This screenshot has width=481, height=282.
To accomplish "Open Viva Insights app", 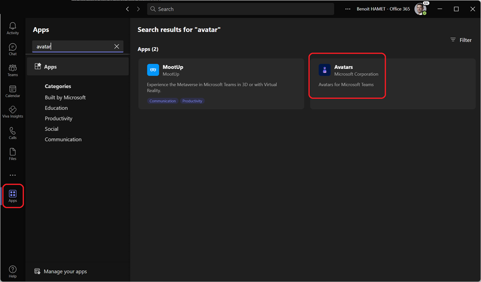I will click(13, 112).
